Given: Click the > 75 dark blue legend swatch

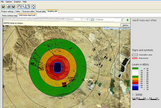Looking at the screenshot, I should coord(135,89).
